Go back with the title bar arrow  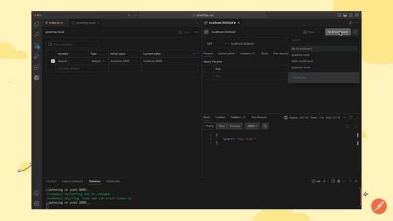[129, 15]
